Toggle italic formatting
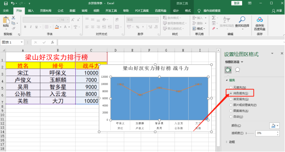 [x=31, y=27]
